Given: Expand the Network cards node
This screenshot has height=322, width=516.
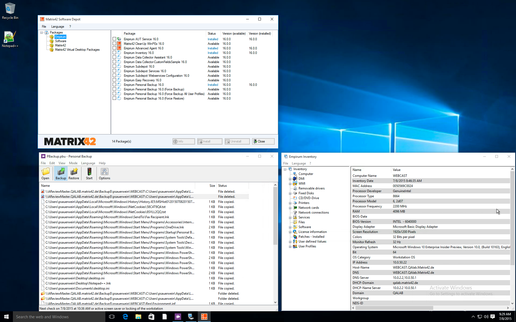Looking at the screenshot, I should point(290,208).
